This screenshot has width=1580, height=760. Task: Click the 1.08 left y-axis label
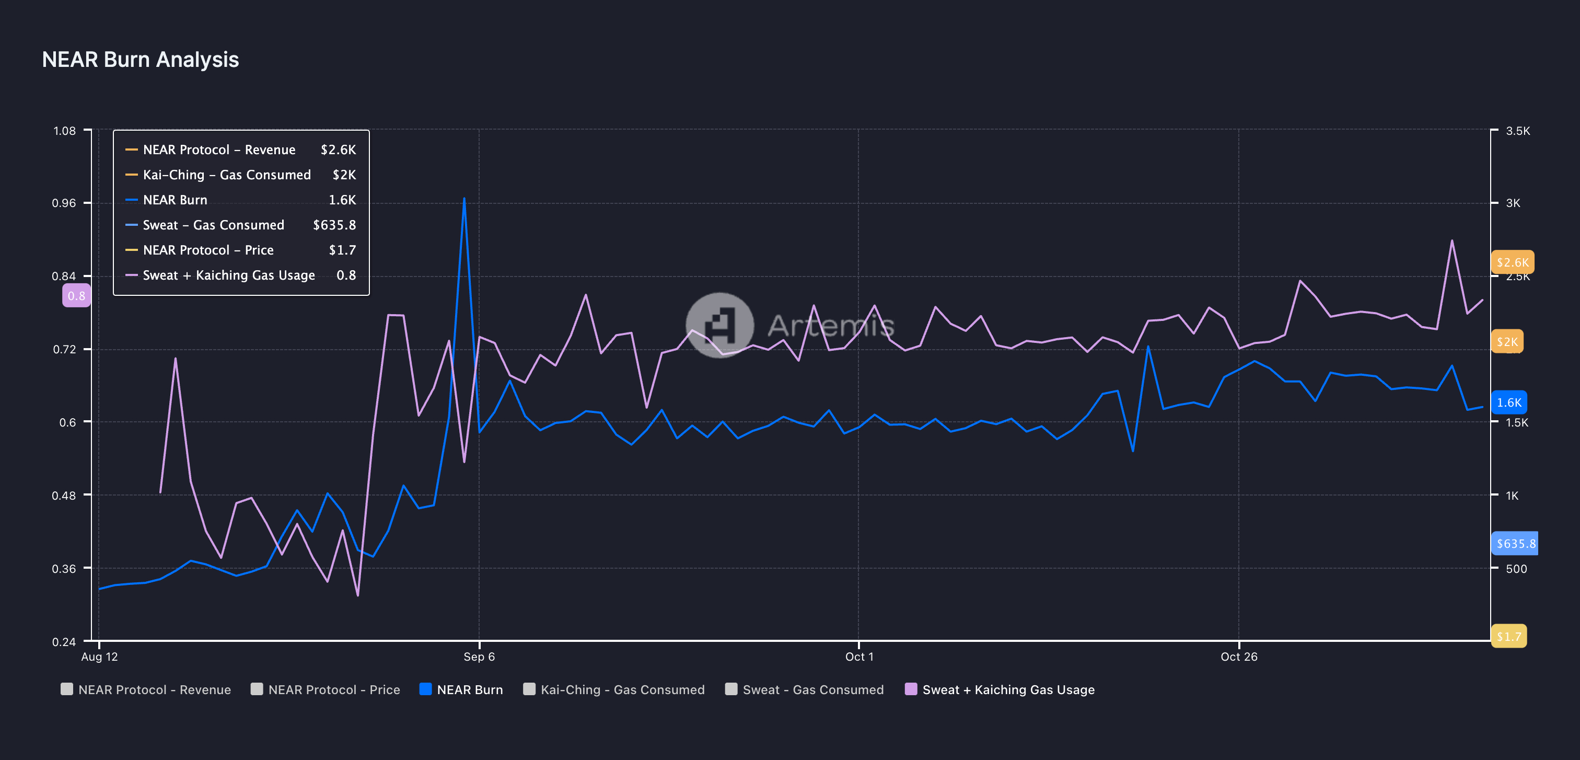tap(64, 131)
